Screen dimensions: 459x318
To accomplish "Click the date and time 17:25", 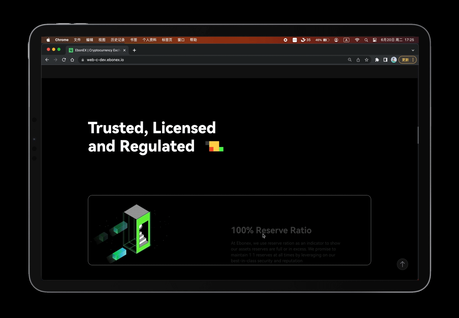I will coord(397,40).
